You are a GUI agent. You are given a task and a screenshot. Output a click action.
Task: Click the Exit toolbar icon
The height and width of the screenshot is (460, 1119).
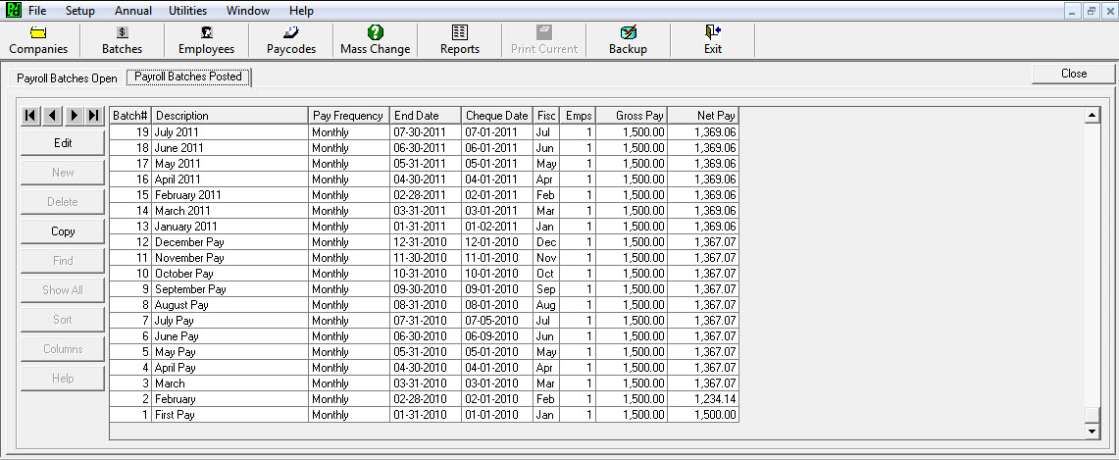pyautogui.click(x=712, y=40)
